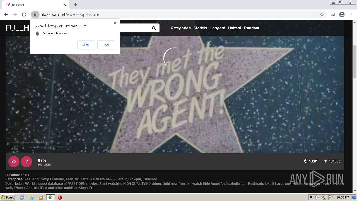
Task: Adjust the video volume slider
Action: [38, 148]
